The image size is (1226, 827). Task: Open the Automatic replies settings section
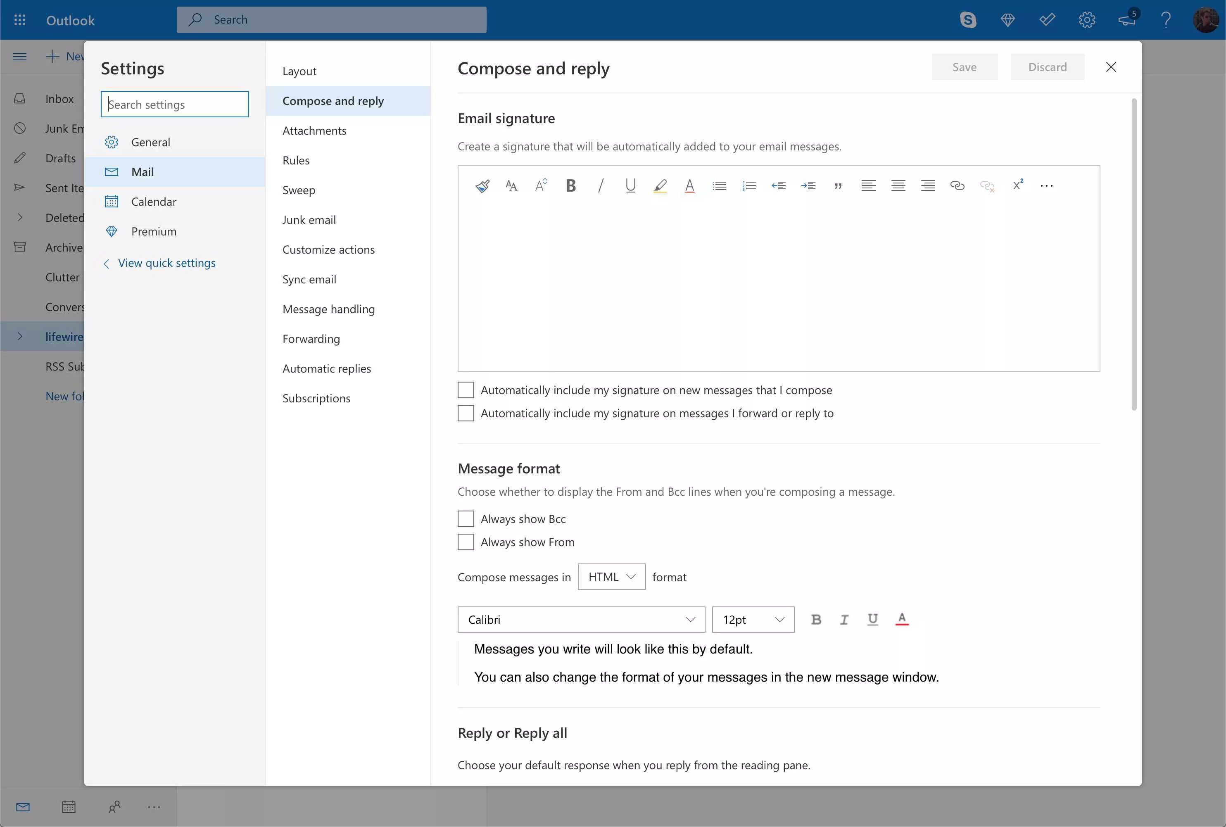pos(326,368)
